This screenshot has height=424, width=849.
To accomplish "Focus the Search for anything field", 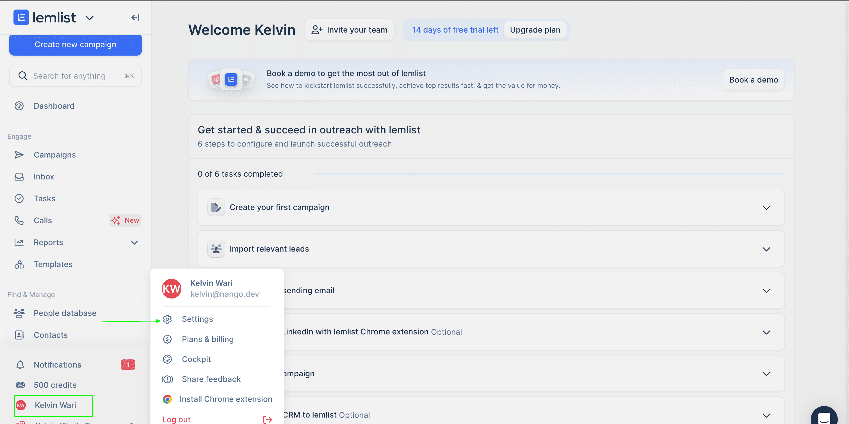I will [76, 76].
